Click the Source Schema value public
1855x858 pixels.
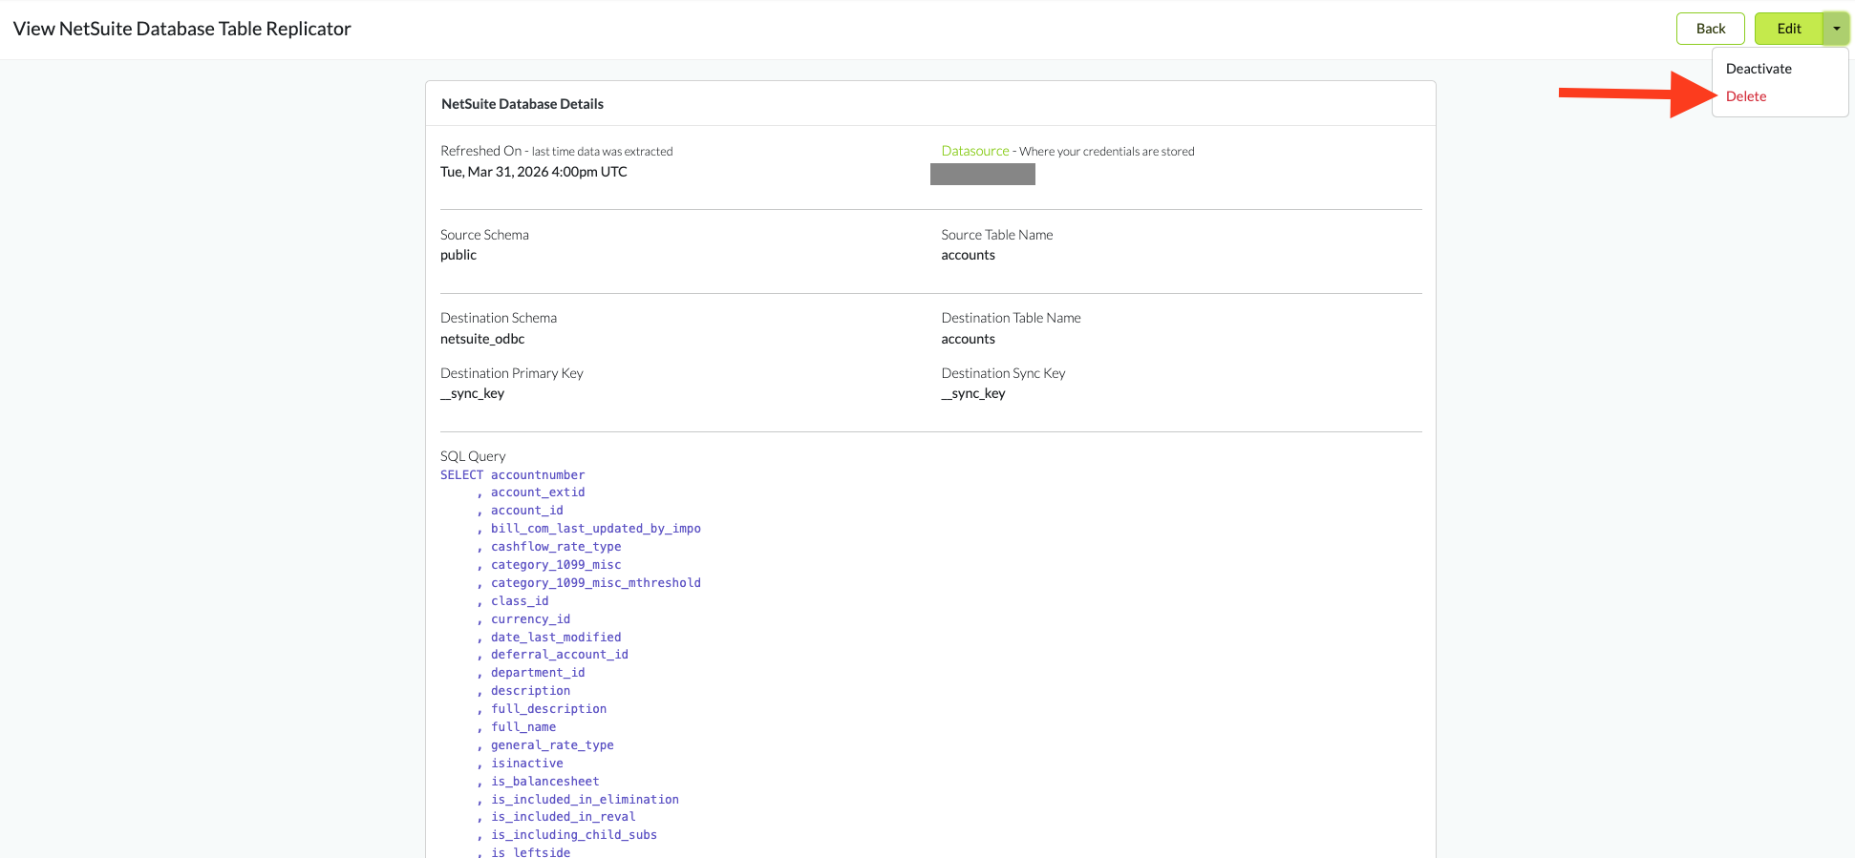458,255
